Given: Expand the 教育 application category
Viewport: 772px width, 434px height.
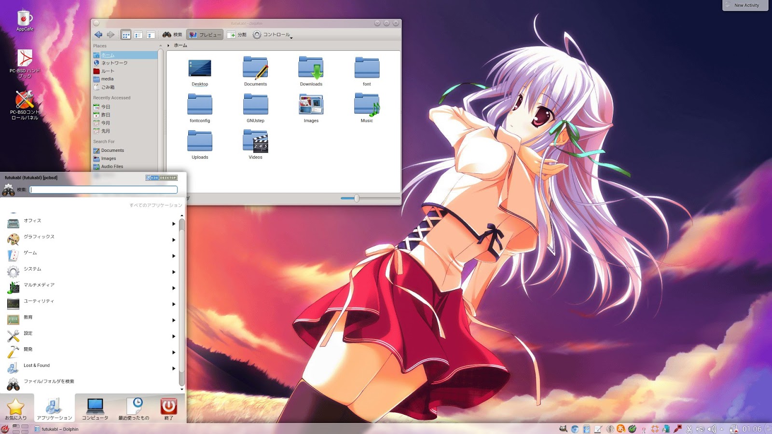Looking at the screenshot, I should click(92, 320).
